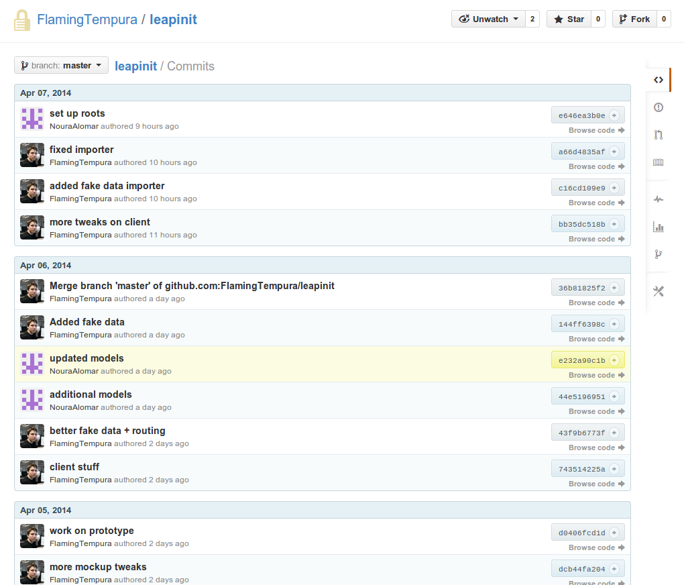
Task: Open the Pull Requests sidebar icon
Action: click(658, 135)
